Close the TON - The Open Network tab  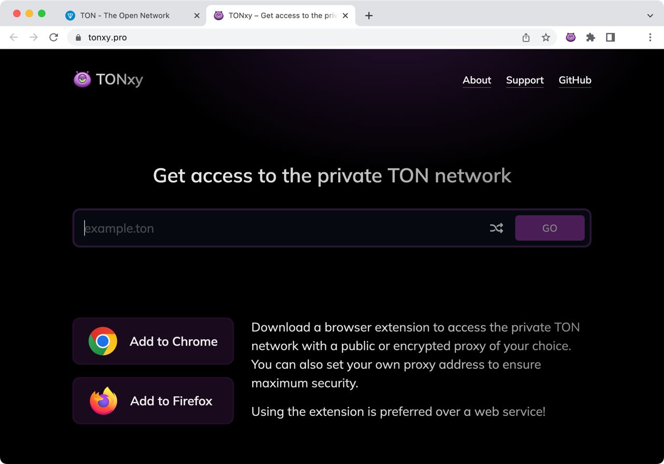tap(197, 16)
